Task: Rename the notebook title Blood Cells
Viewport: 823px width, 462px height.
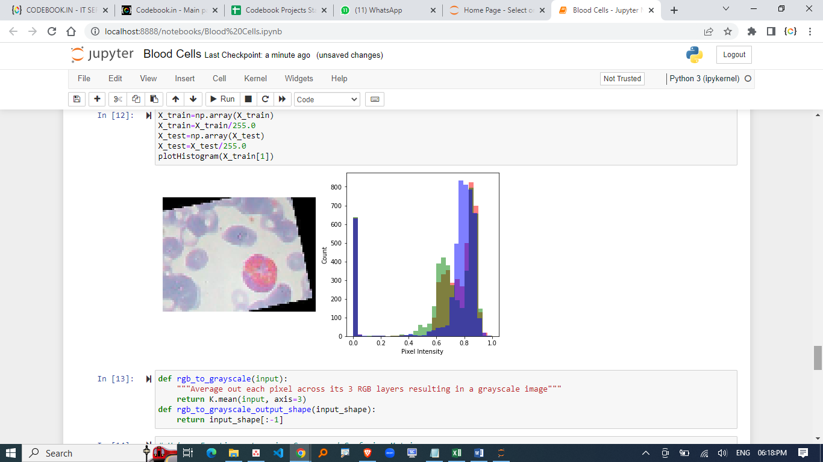Action: 172,54
